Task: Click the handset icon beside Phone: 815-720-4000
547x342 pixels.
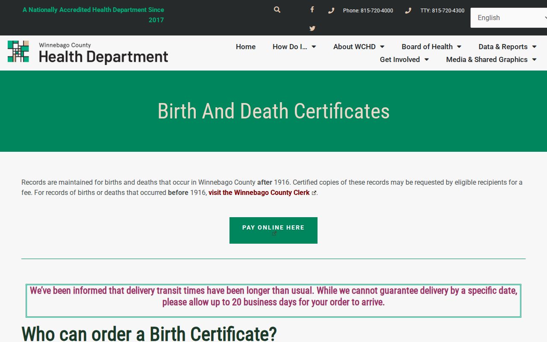Action: (x=331, y=11)
